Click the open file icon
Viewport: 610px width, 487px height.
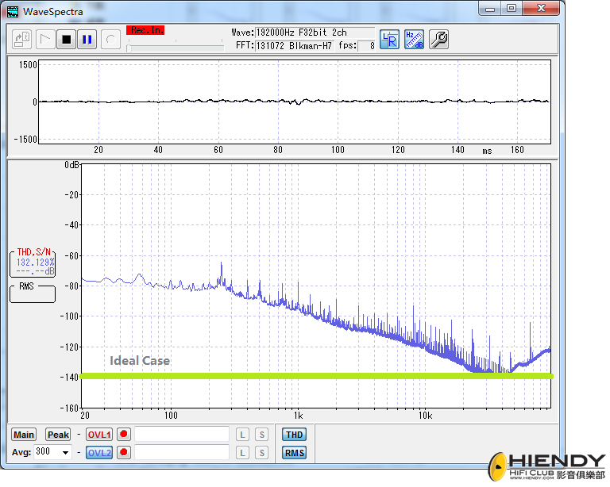click(22, 39)
